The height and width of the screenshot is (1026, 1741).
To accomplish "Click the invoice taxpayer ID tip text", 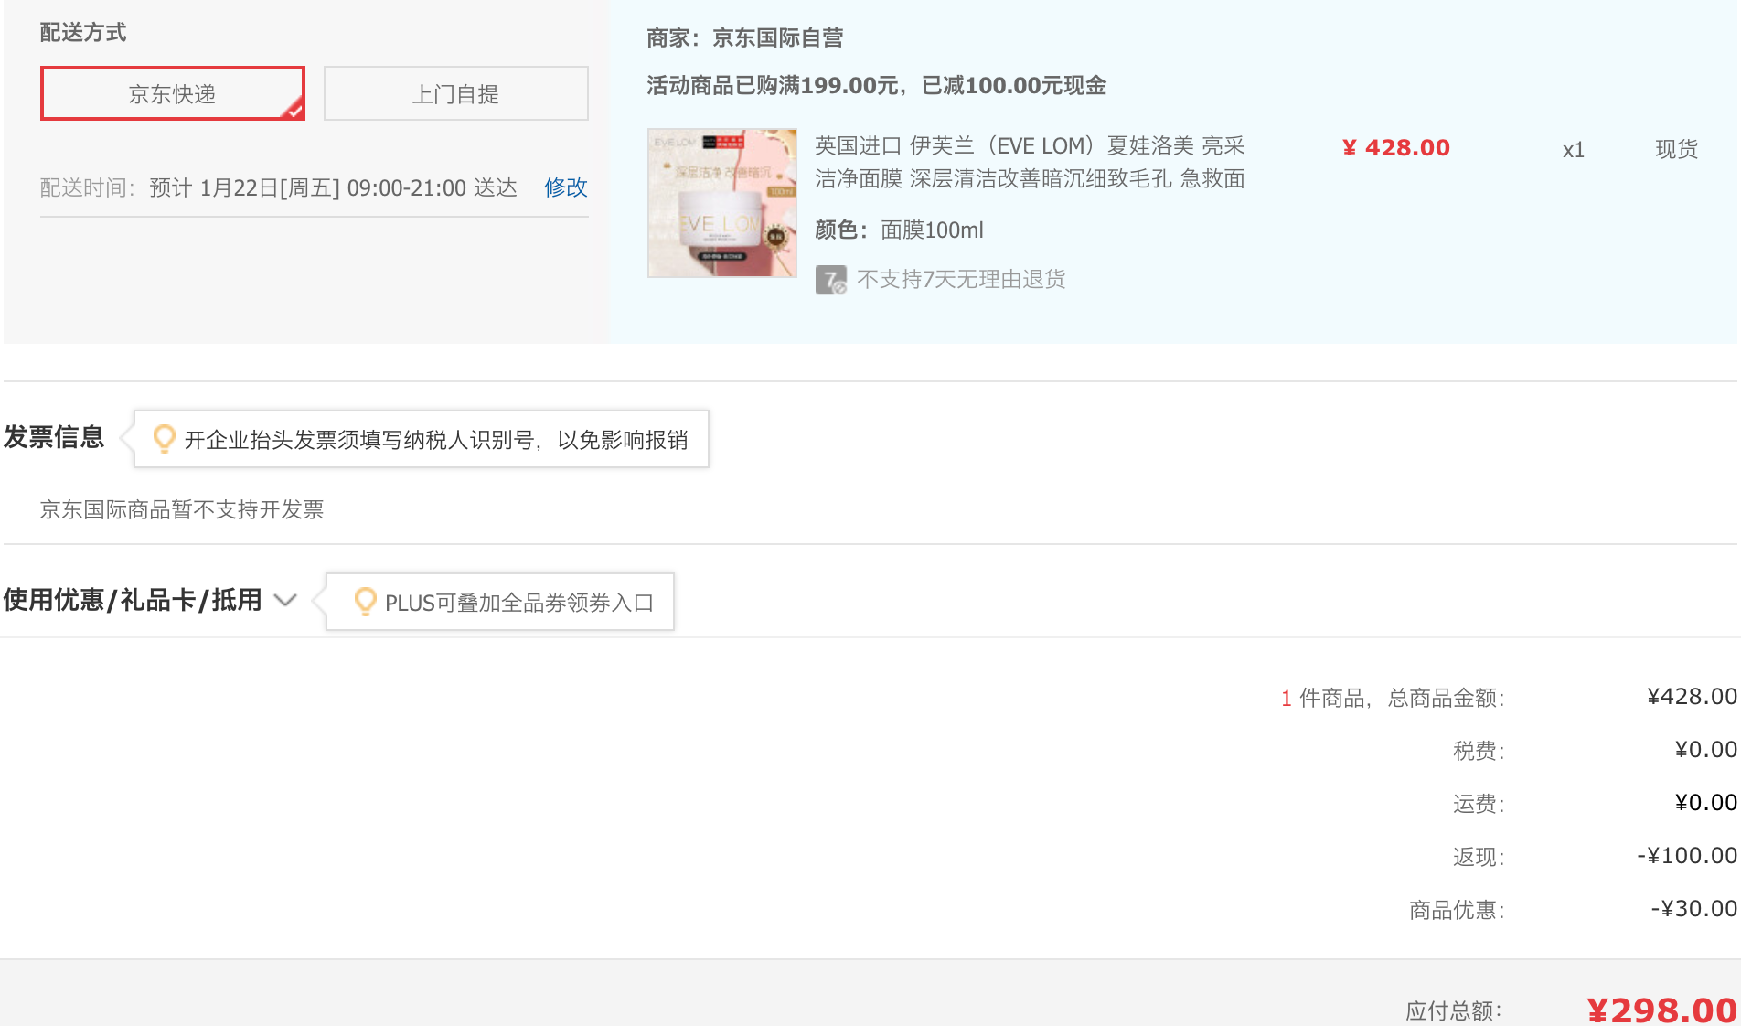I will 436,440.
